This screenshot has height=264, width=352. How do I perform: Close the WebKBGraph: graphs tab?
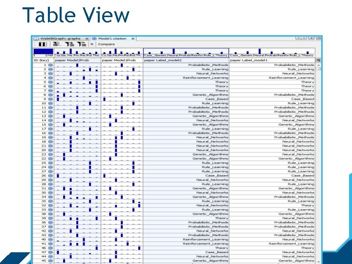[87, 39]
